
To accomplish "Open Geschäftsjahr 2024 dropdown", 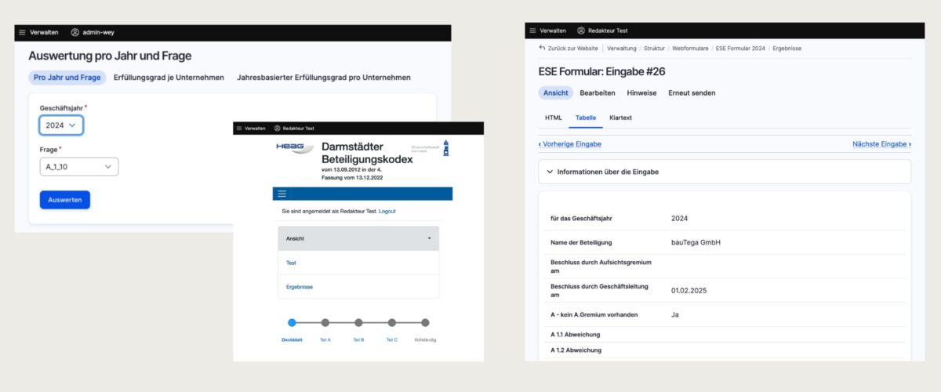I will pyautogui.click(x=61, y=125).
